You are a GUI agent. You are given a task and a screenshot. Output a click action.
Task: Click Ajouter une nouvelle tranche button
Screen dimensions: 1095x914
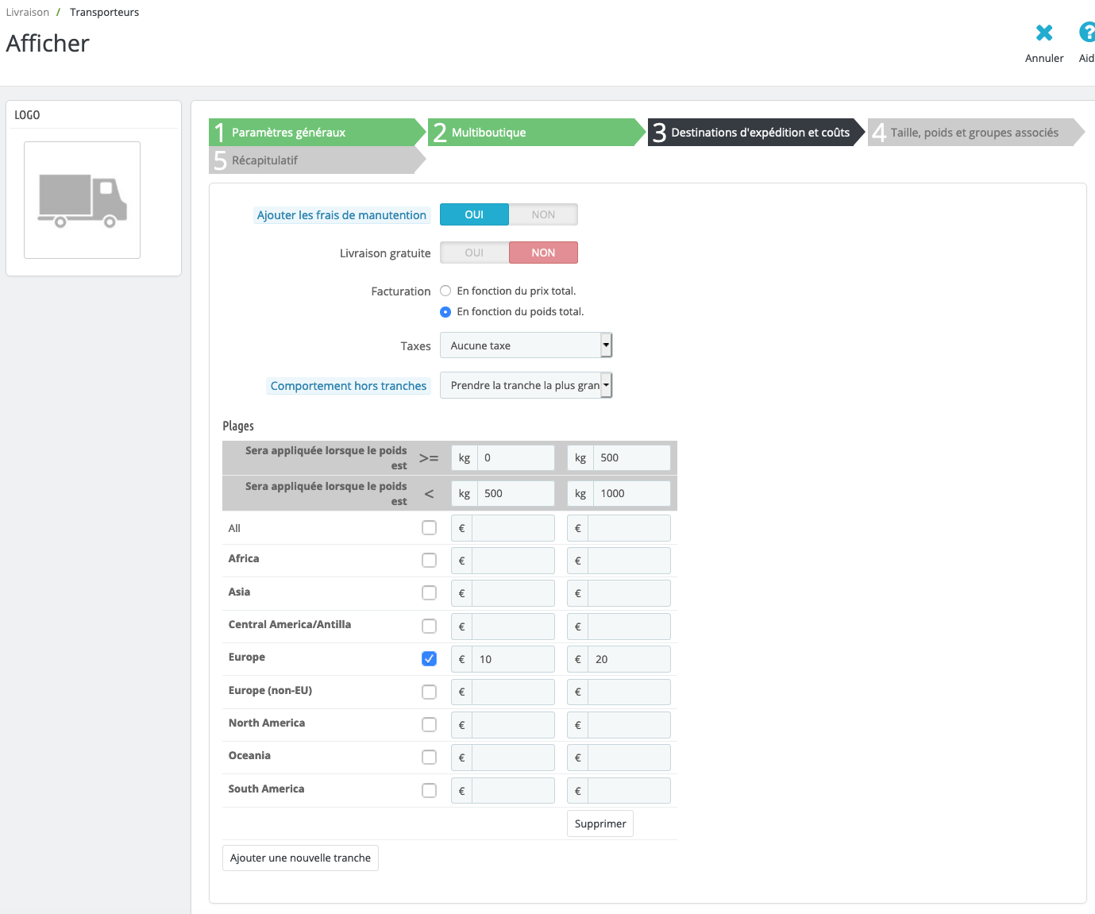(x=300, y=858)
